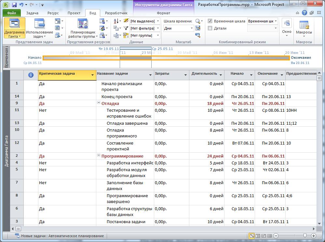Click the Sort (A-Я) icon in Data group

pos(116,21)
